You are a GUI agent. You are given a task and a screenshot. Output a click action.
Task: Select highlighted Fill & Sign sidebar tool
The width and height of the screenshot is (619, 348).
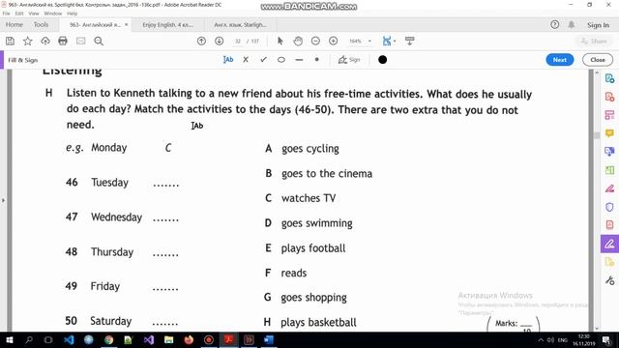click(x=609, y=244)
